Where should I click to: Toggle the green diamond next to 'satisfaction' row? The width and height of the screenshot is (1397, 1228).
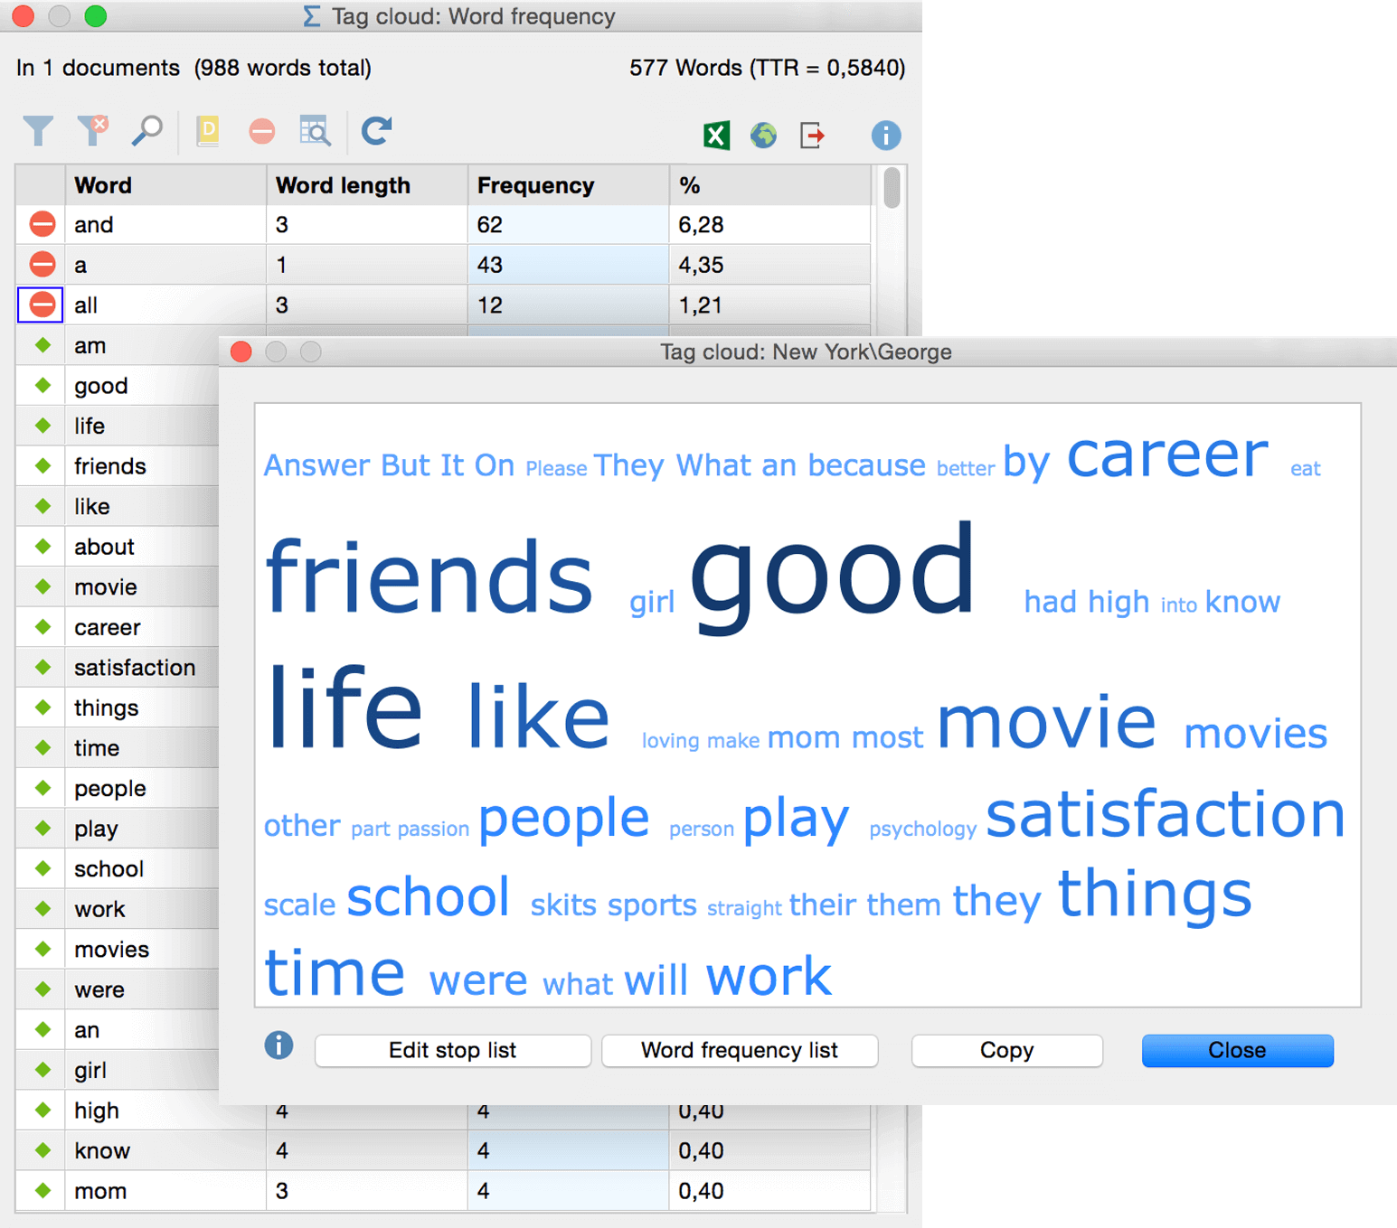pos(42,667)
